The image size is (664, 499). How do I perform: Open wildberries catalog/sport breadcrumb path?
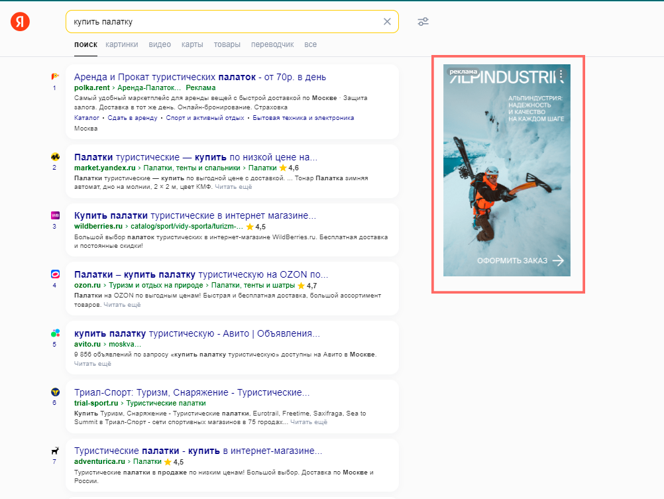[187, 226]
